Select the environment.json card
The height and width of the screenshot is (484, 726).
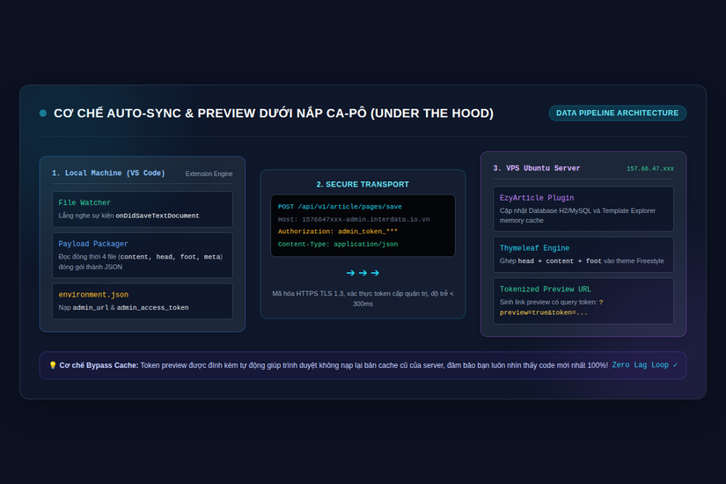[143, 301]
